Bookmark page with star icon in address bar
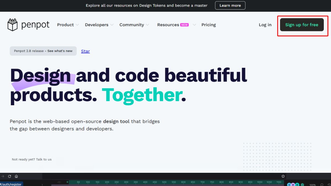The width and height of the screenshot is (331, 186). (283, 176)
